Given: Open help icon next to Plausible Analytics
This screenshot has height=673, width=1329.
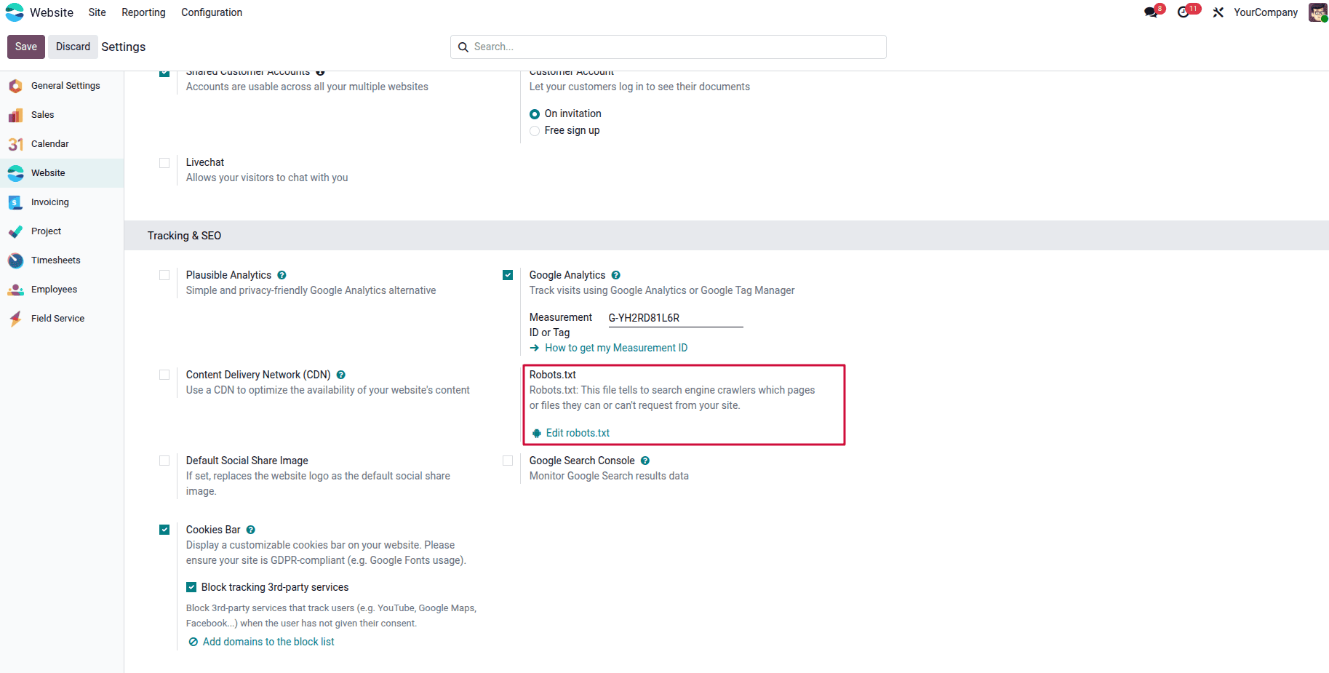Looking at the screenshot, I should click(282, 275).
